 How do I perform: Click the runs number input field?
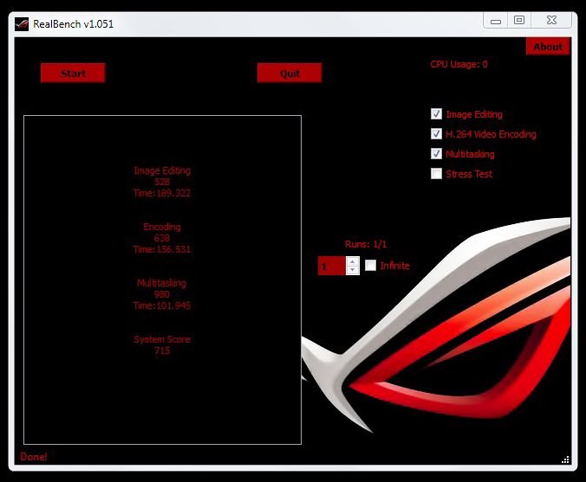tap(332, 266)
